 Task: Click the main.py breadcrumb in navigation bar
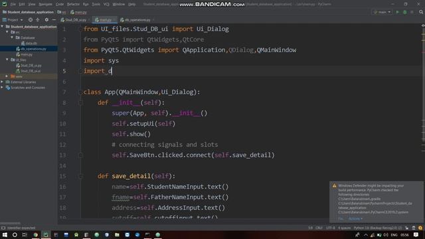click(78, 12)
